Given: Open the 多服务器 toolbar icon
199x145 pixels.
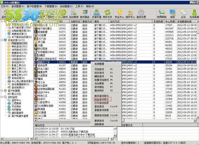Looking at the screenshot, I should (97, 14).
